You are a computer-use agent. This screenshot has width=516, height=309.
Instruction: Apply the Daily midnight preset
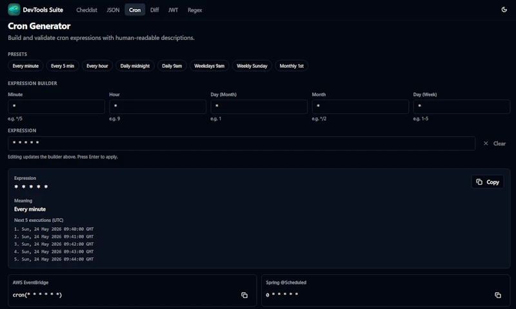pos(135,66)
